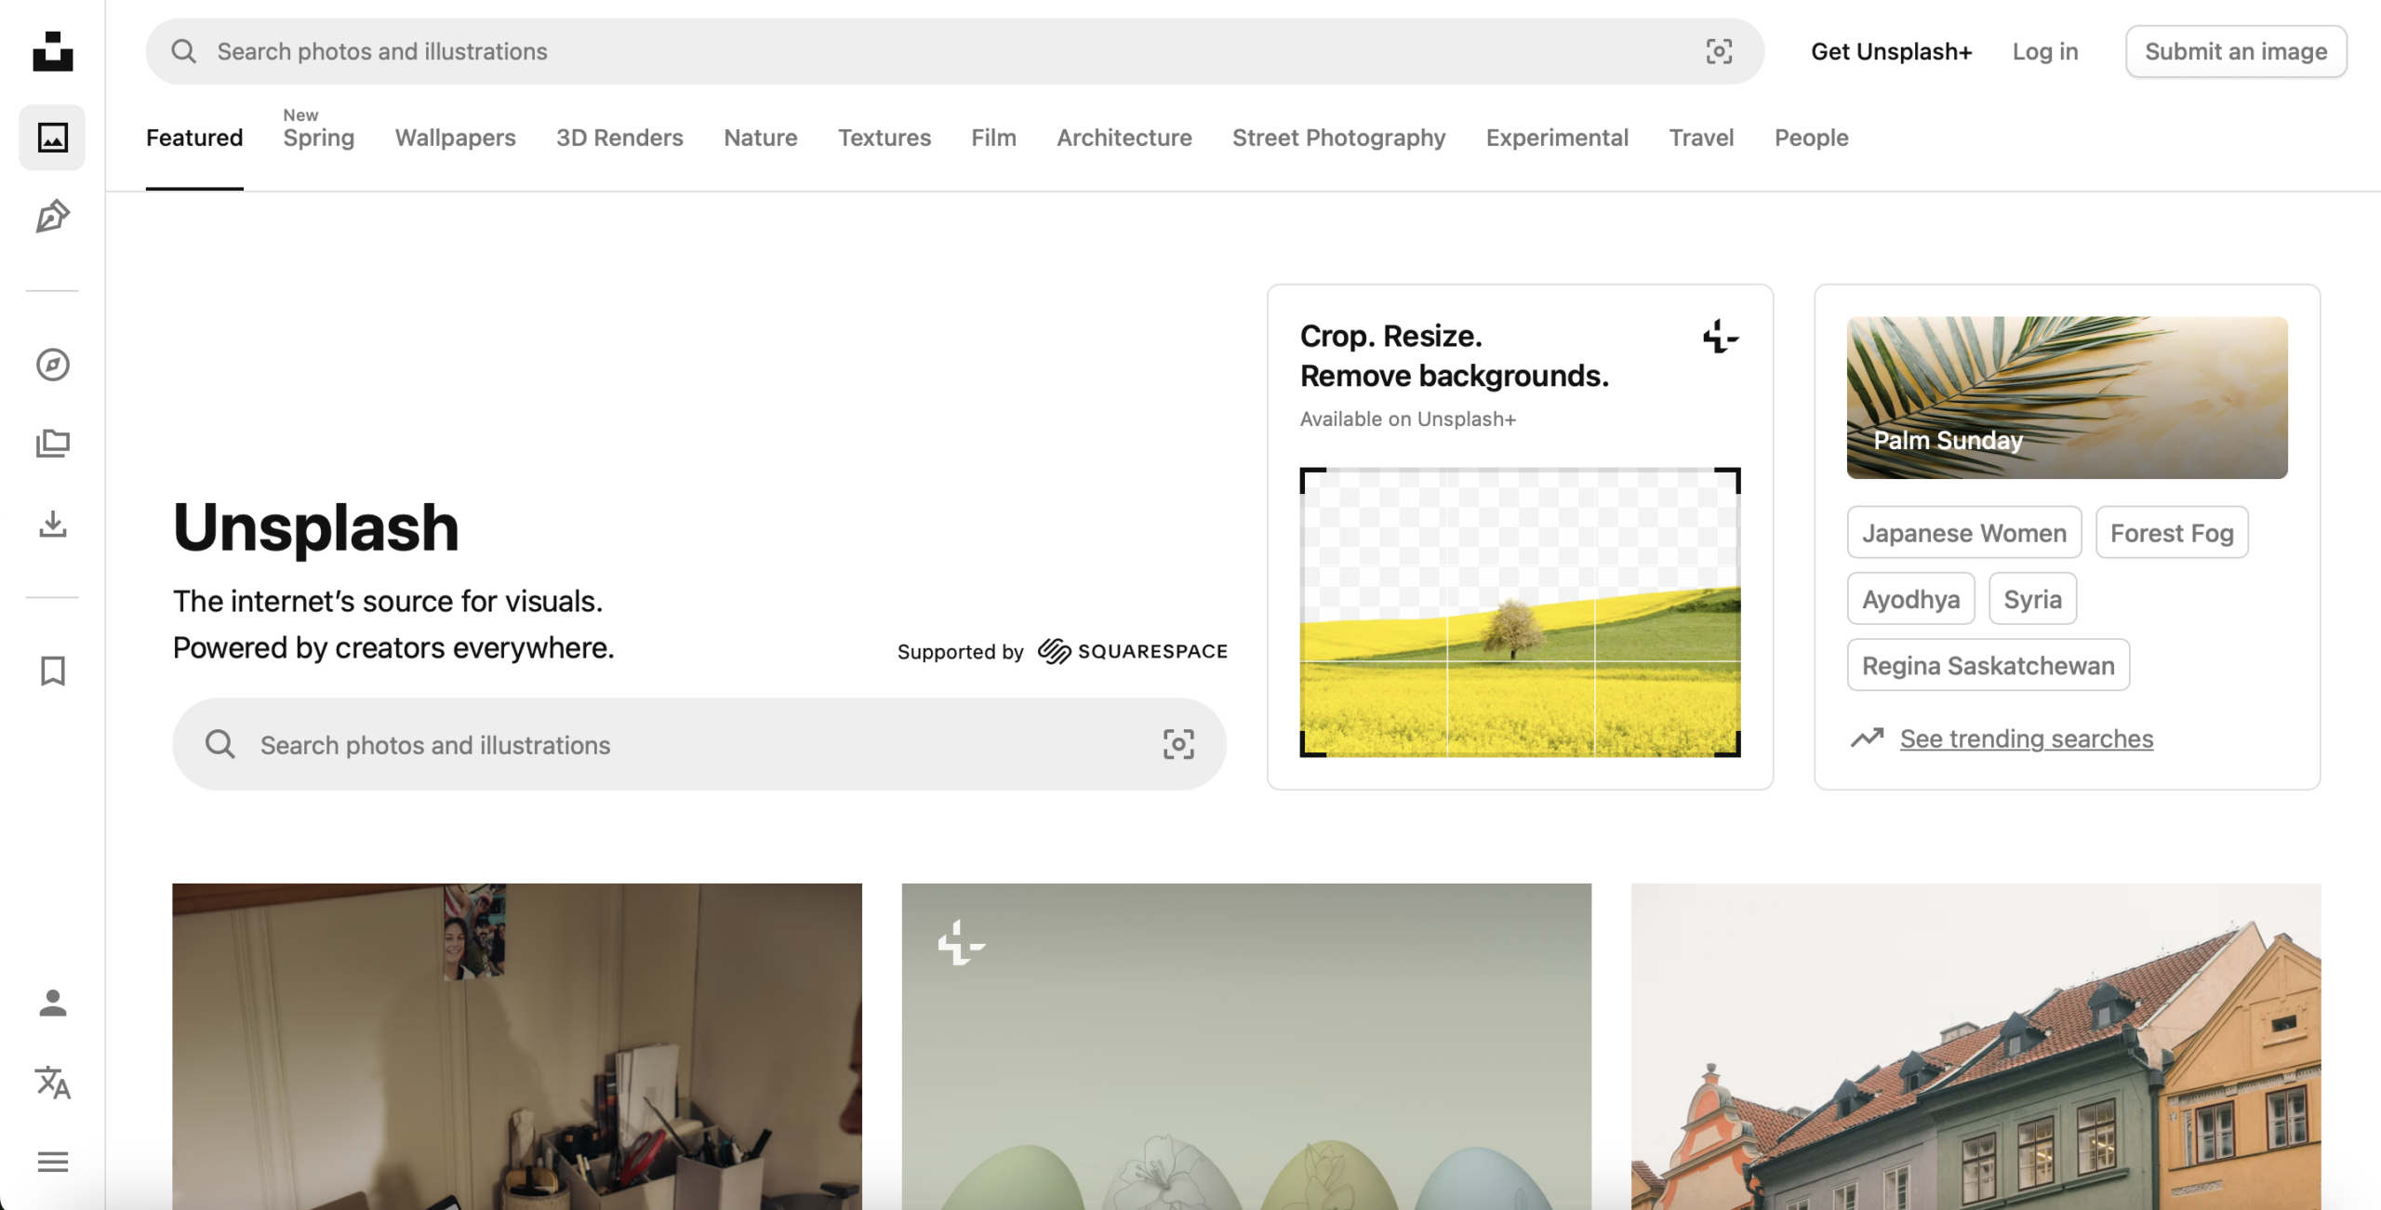Select the Forest Fog search tag
Image resolution: width=2381 pixels, height=1210 pixels.
(x=2171, y=533)
